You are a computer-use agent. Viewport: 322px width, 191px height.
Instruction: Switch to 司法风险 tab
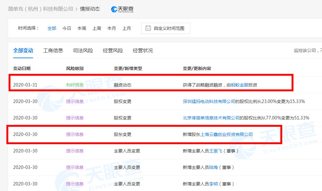pos(83,51)
